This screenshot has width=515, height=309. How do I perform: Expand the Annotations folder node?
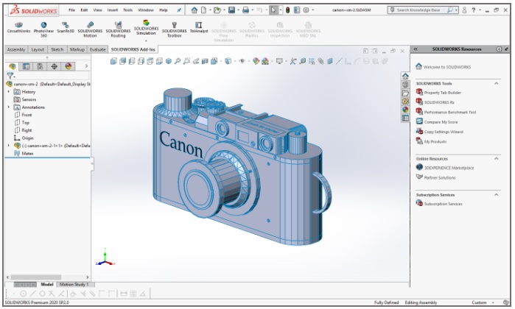click(9, 107)
